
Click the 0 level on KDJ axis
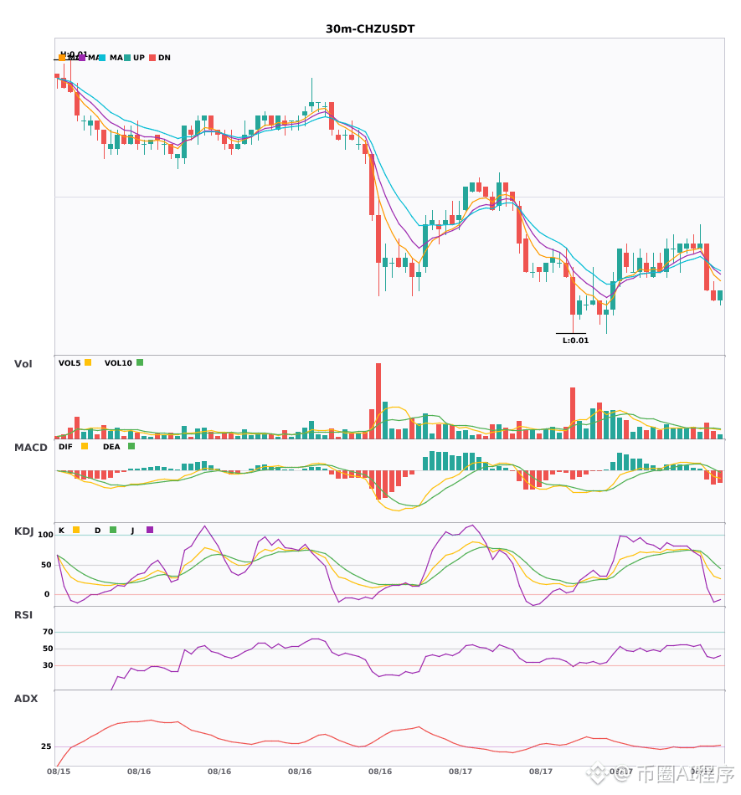[47, 594]
